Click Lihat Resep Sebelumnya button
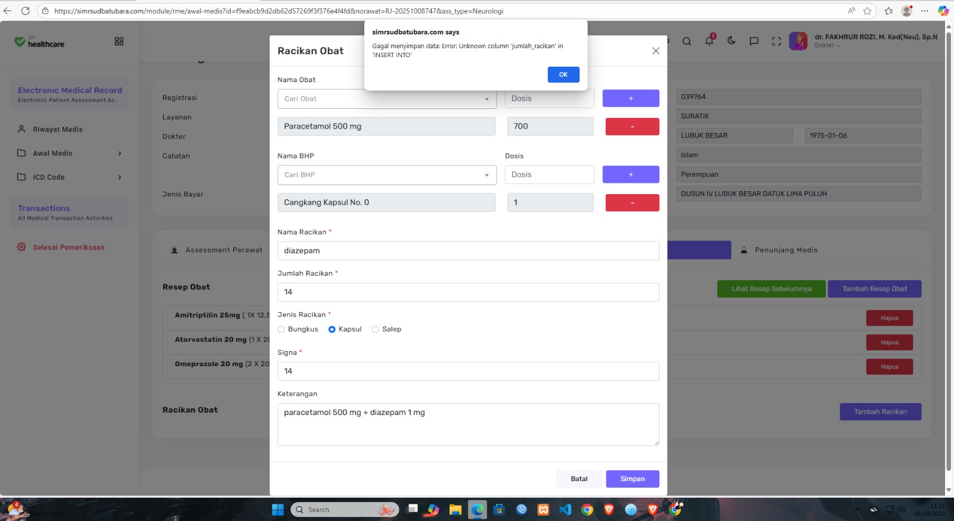The width and height of the screenshot is (954, 521). 772,289
